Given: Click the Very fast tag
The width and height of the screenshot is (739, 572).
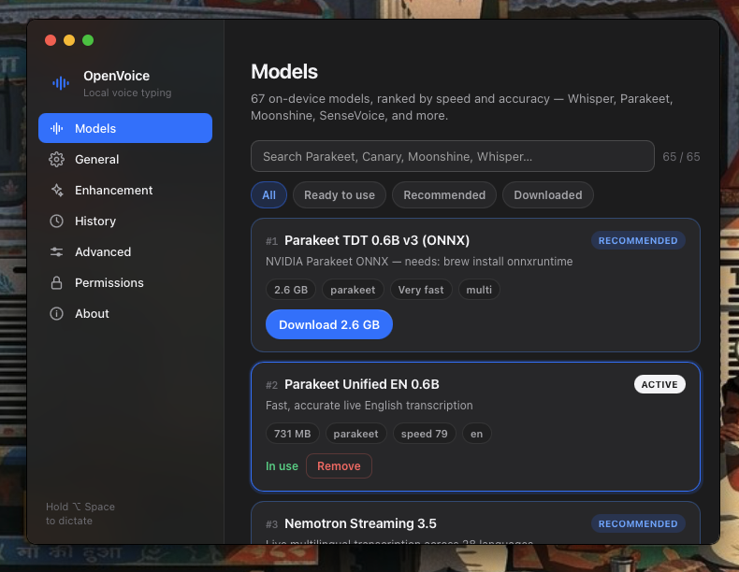Looking at the screenshot, I should click(421, 290).
